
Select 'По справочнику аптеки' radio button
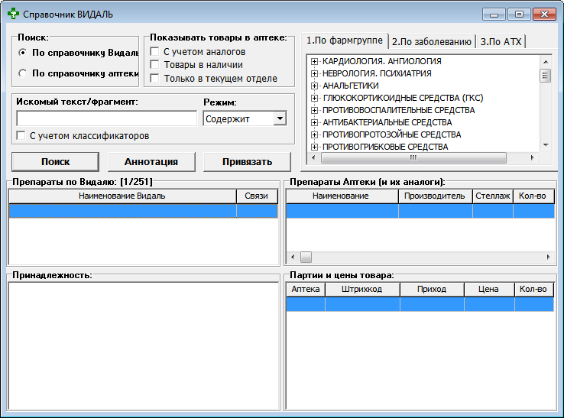(x=23, y=73)
